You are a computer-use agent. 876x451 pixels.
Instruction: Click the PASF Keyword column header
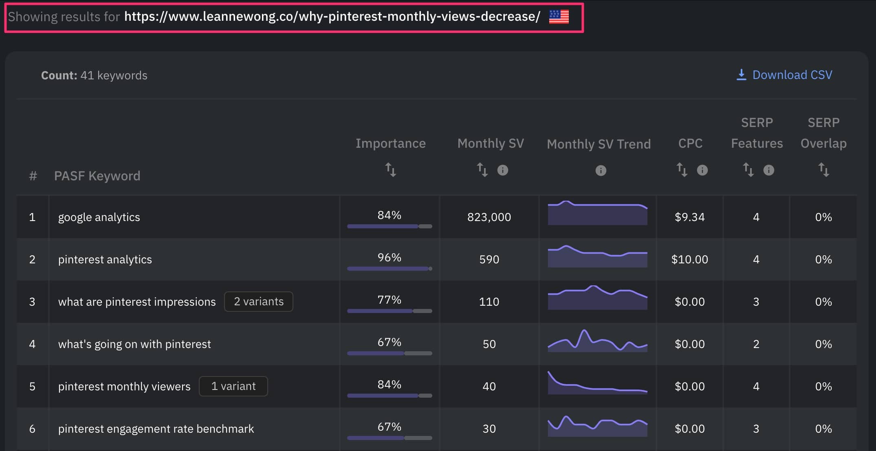pyautogui.click(x=97, y=176)
